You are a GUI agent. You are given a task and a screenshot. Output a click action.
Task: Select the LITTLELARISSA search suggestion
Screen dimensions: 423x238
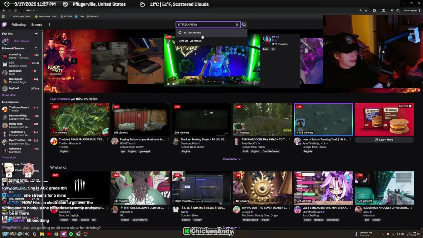click(211, 32)
